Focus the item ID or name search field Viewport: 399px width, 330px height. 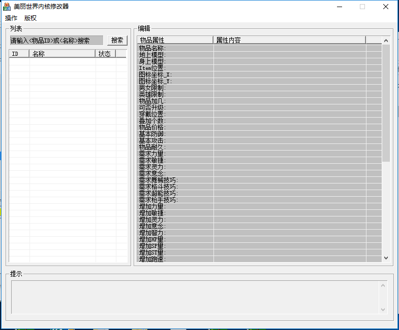pos(56,41)
